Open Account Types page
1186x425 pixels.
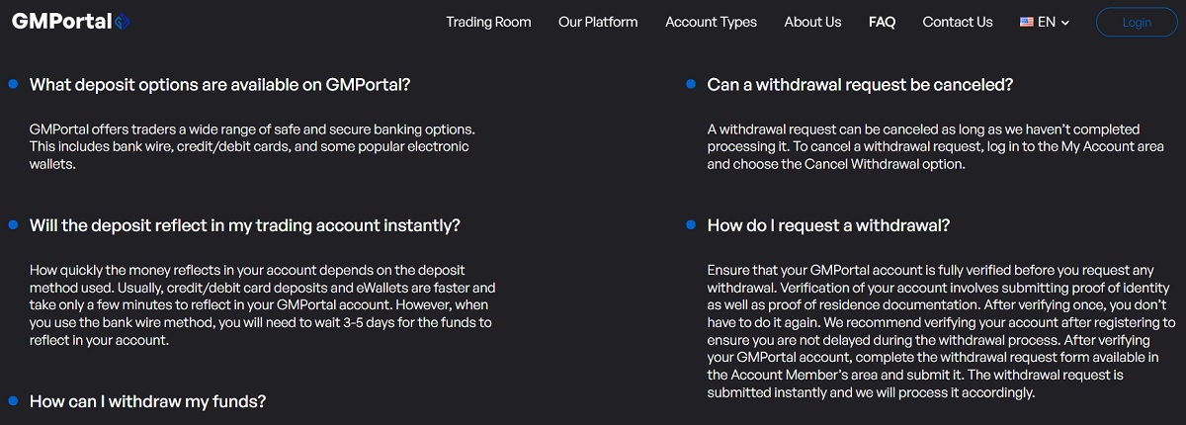711,22
